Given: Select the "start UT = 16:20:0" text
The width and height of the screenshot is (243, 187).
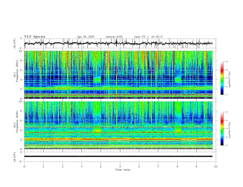Looking at the screenshot, I should pyautogui.click(x=148, y=37).
